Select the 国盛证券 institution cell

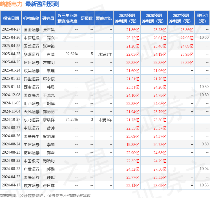[32, 46]
